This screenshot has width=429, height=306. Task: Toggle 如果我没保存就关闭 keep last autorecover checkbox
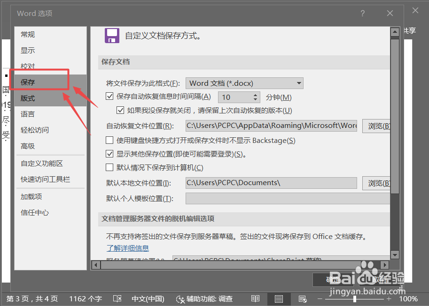click(120, 110)
